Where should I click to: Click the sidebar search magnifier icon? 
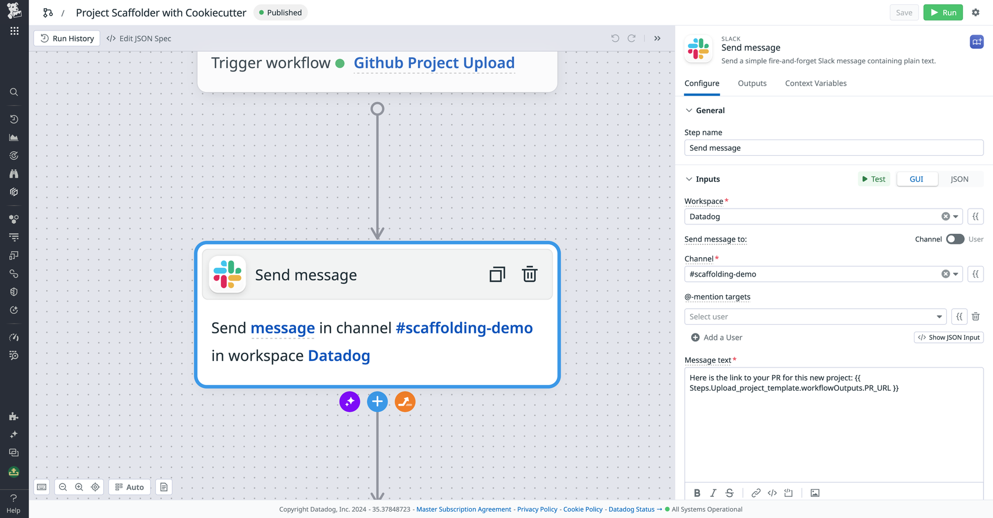pyautogui.click(x=14, y=92)
